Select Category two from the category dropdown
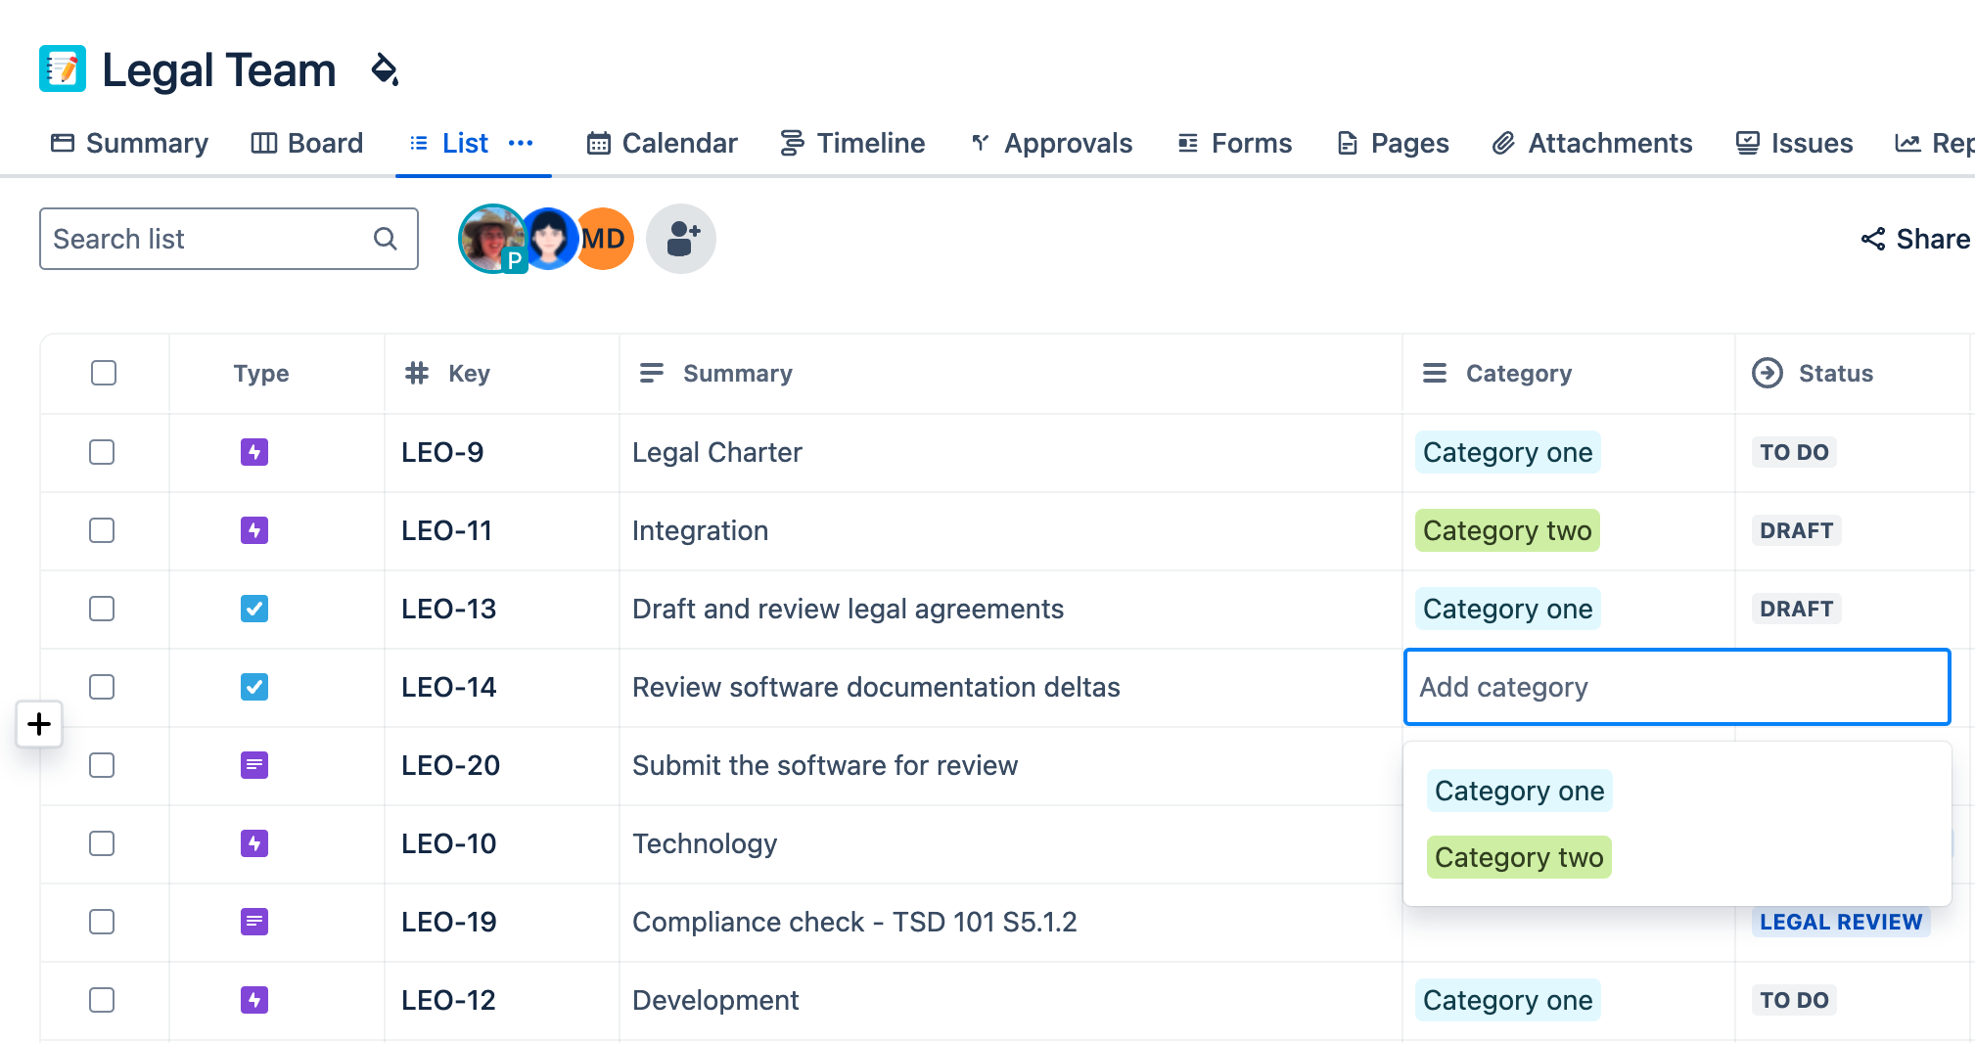The width and height of the screenshot is (1975, 1043). (x=1518, y=857)
